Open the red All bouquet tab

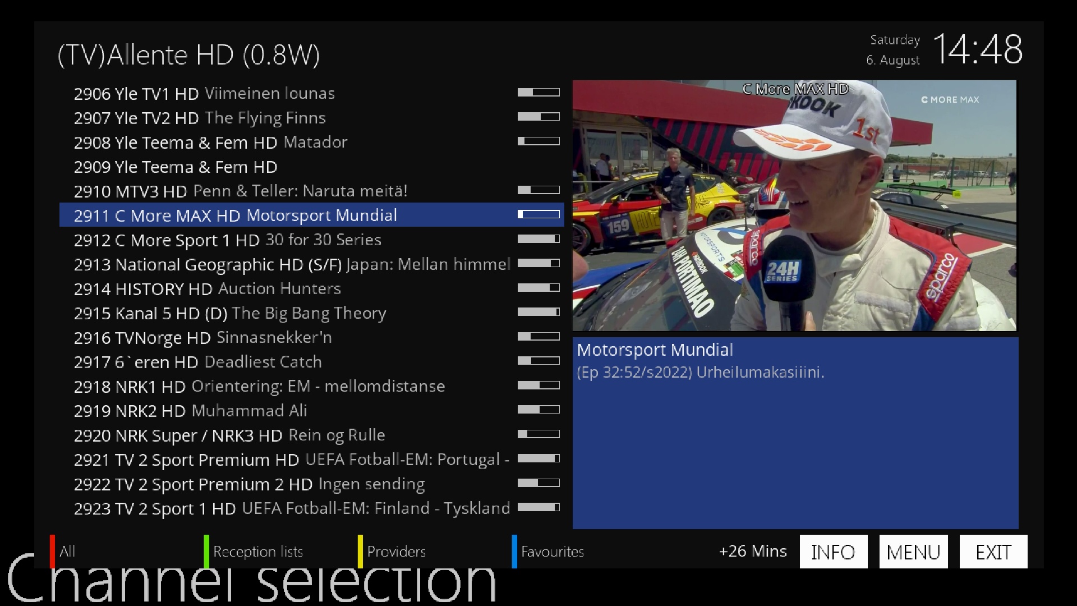pyautogui.click(x=62, y=552)
